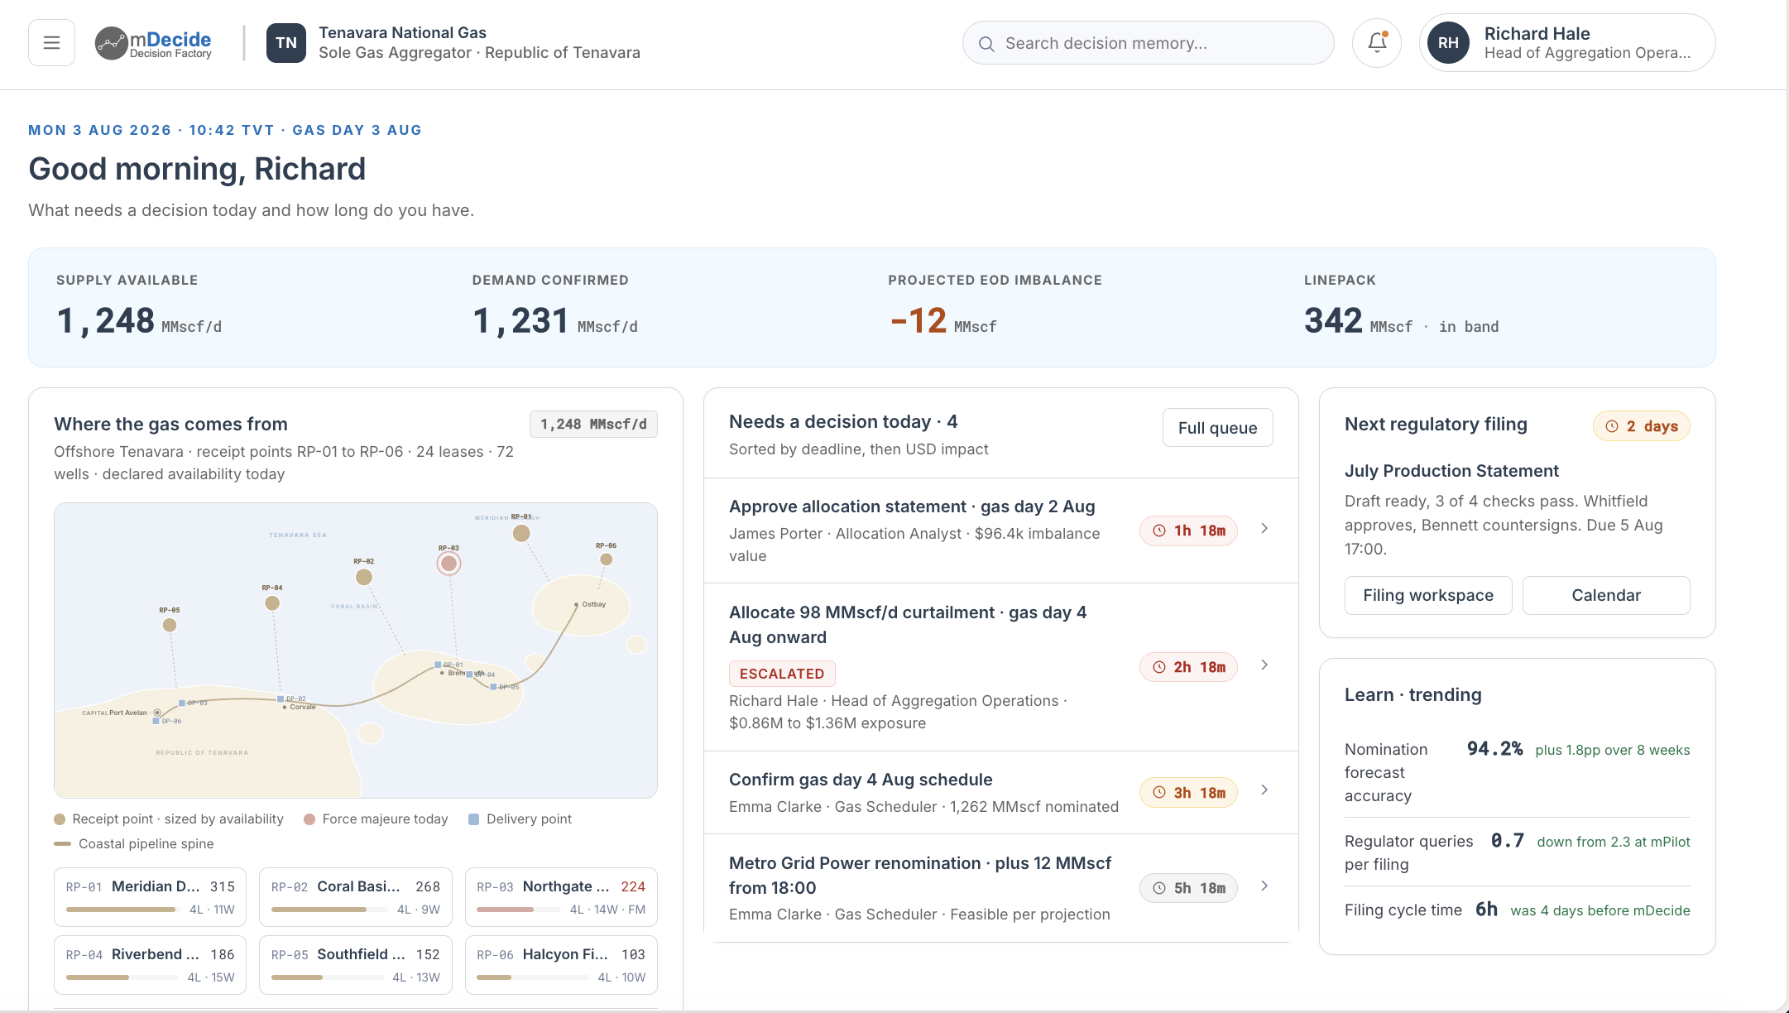Click the 1,248 MMscf/d supply badge

593,425
